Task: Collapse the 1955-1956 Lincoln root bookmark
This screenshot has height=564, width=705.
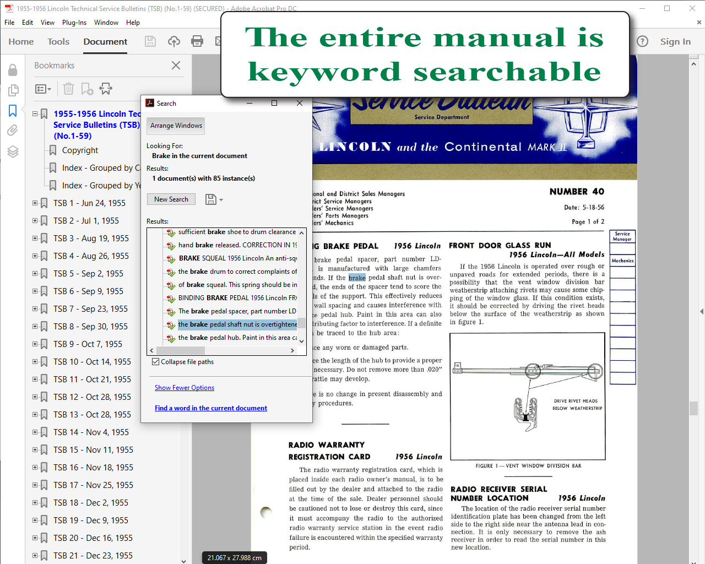Action: tap(35, 114)
